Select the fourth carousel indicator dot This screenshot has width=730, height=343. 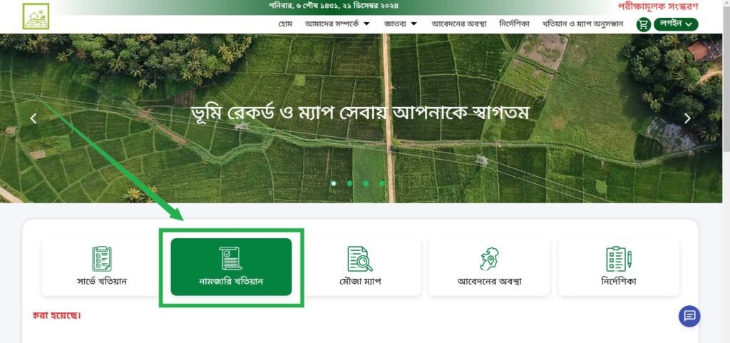(x=381, y=183)
